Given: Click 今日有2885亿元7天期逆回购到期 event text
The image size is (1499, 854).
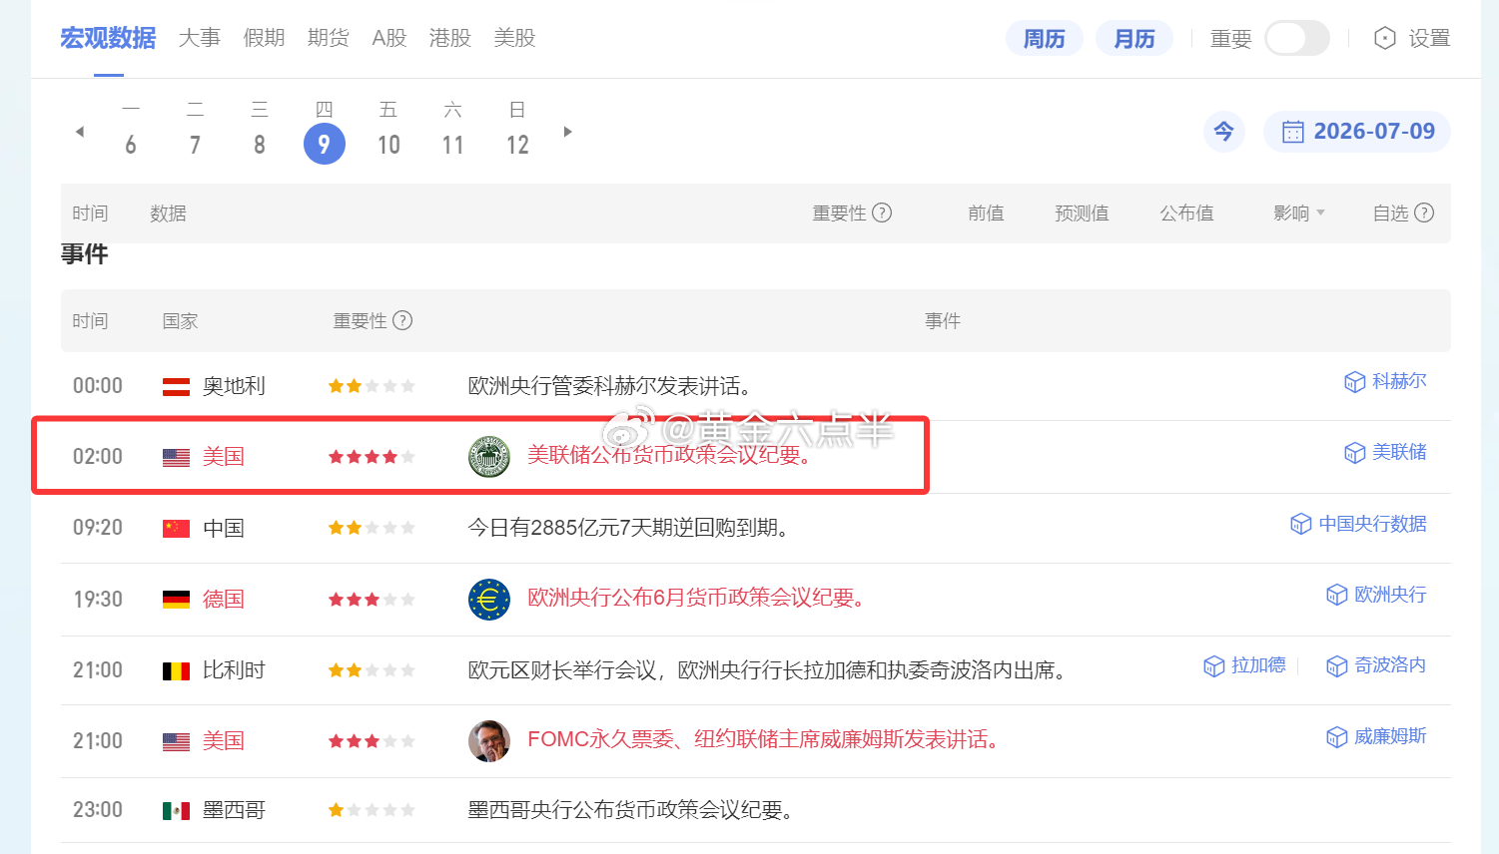Looking at the screenshot, I should (x=630, y=528).
